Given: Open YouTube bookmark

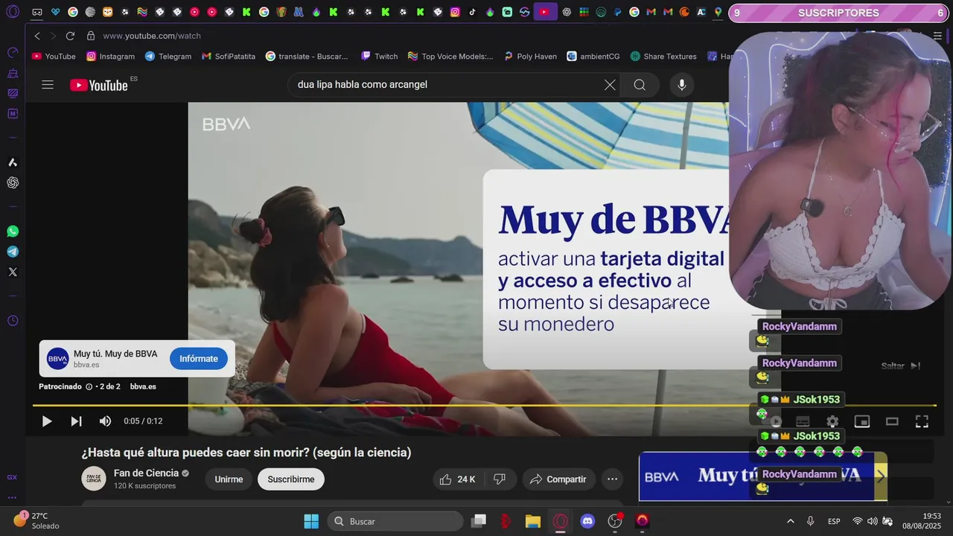Looking at the screenshot, I should point(54,57).
